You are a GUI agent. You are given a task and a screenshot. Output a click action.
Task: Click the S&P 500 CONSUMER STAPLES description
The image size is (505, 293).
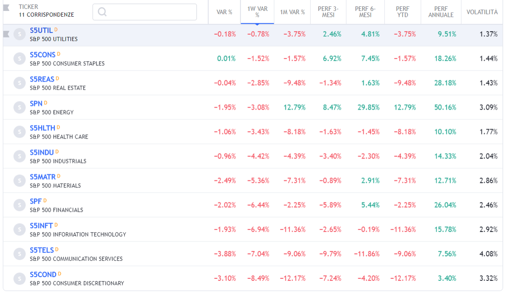click(67, 64)
